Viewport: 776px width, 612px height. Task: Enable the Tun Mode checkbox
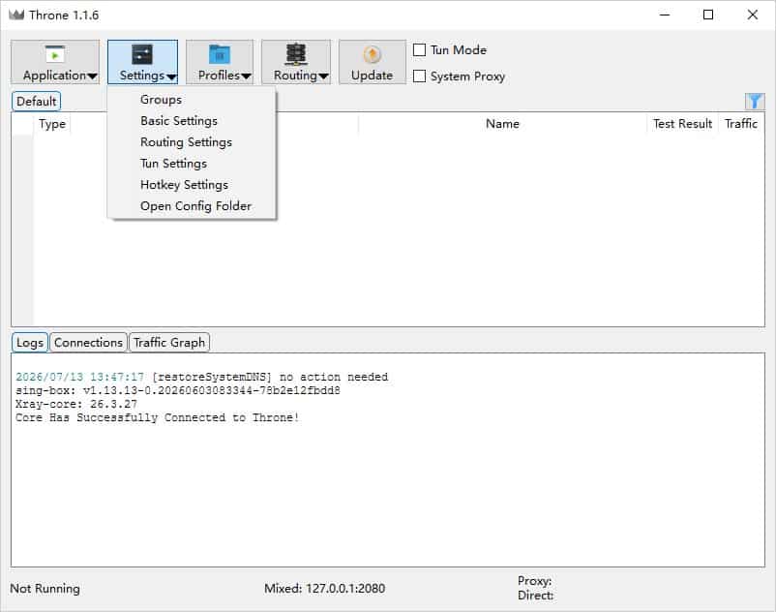tap(419, 50)
